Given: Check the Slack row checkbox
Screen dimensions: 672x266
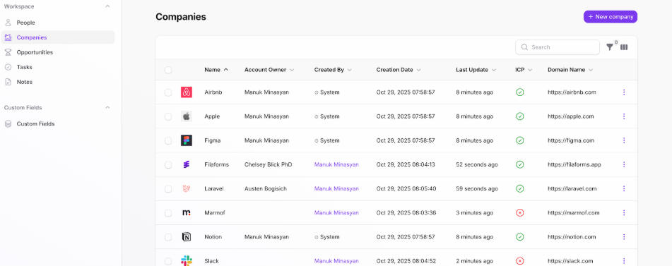Looking at the screenshot, I should (x=168, y=261).
